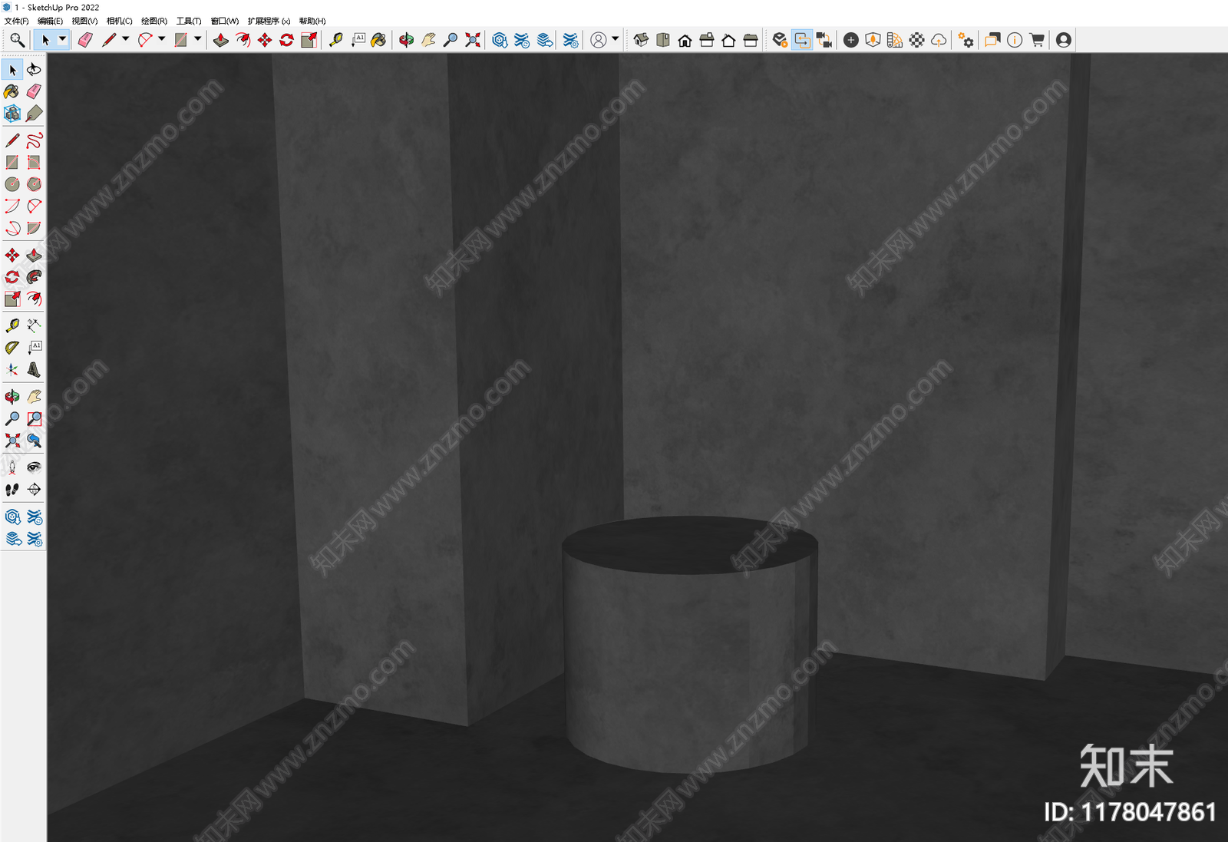
Task: Select the Walk footprints tool
Action: pyautogui.click(x=12, y=490)
